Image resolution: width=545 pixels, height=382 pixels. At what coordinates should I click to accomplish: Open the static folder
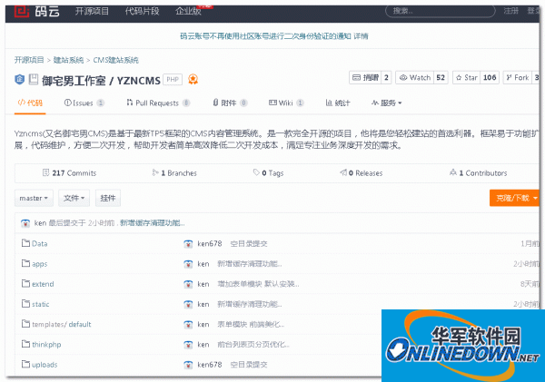click(x=40, y=304)
